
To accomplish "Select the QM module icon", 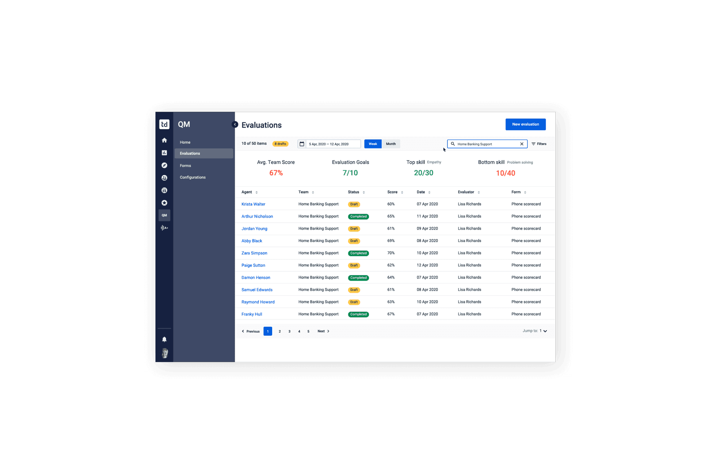I will pyautogui.click(x=164, y=215).
